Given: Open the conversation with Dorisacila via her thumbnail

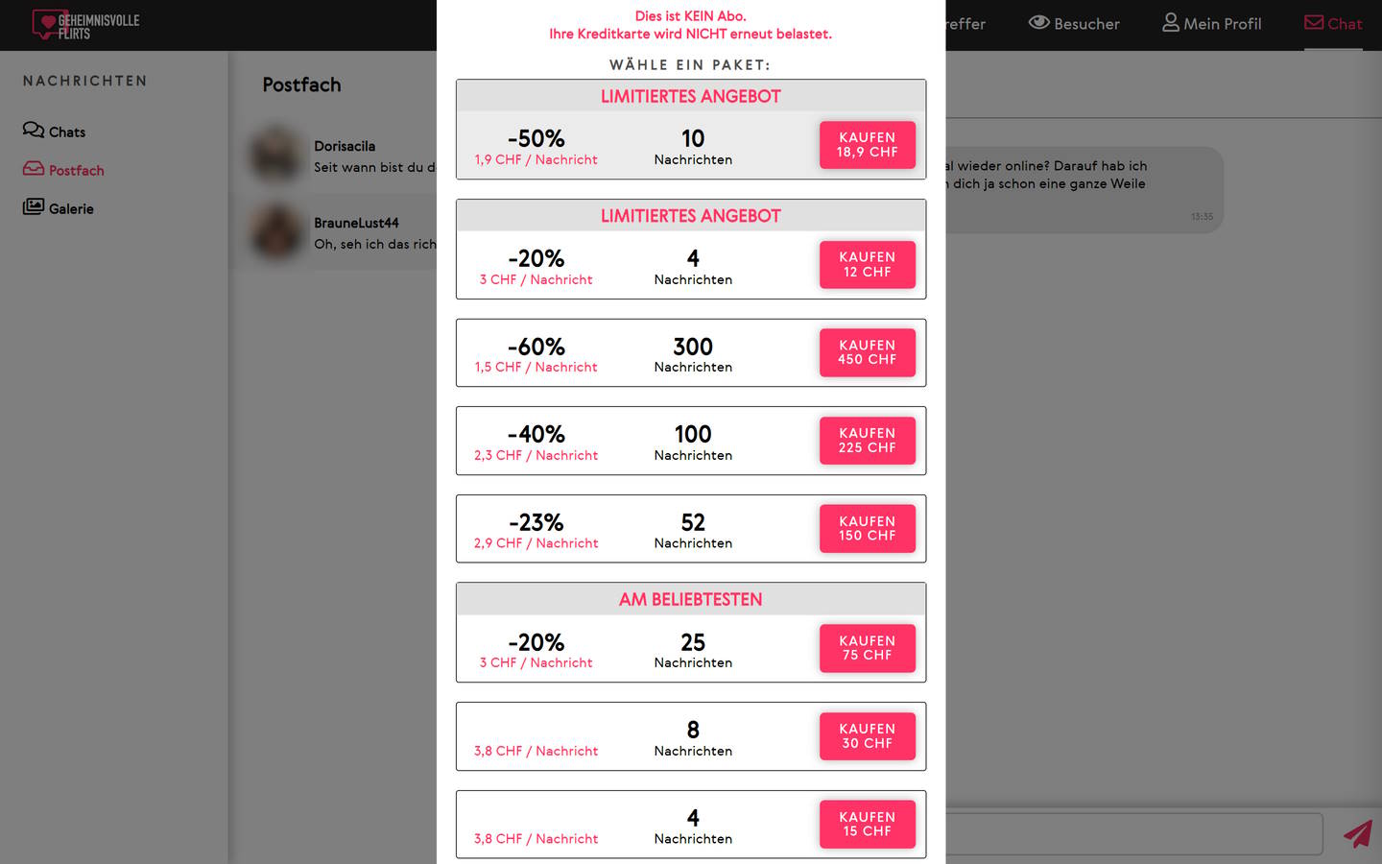Looking at the screenshot, I should click(276, 154).
